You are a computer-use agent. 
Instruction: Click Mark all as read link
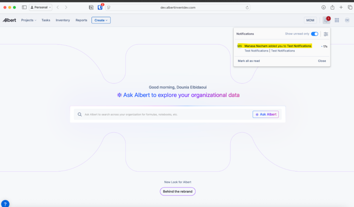click(249, 61)
